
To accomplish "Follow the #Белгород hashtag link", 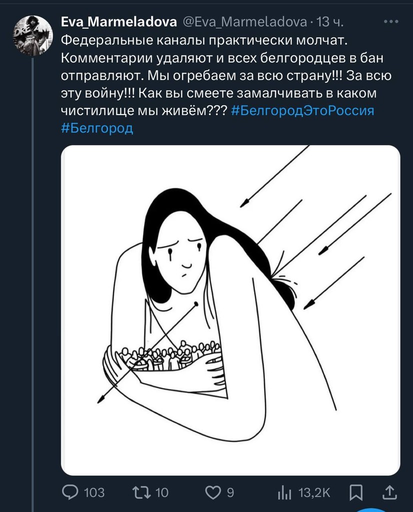I will click(97, 128).
